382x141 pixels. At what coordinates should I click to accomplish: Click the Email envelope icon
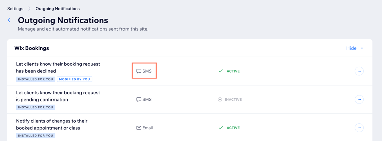[139, 127]
